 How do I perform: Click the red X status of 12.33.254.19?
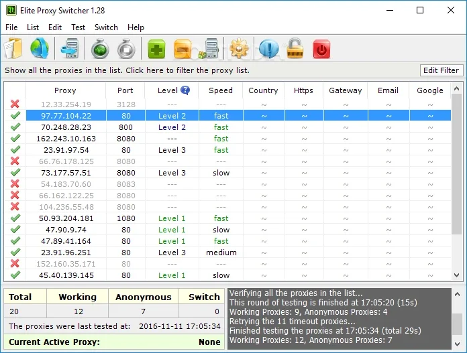(15, 104)
